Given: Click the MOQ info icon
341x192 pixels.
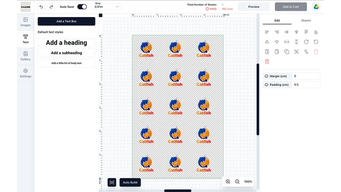Looking at the screenshot, I should click(207, 9).
